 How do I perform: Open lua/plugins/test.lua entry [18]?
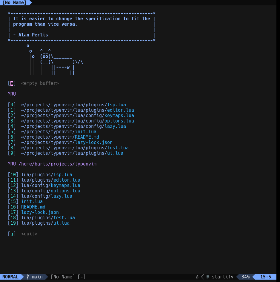coord(48,218)
